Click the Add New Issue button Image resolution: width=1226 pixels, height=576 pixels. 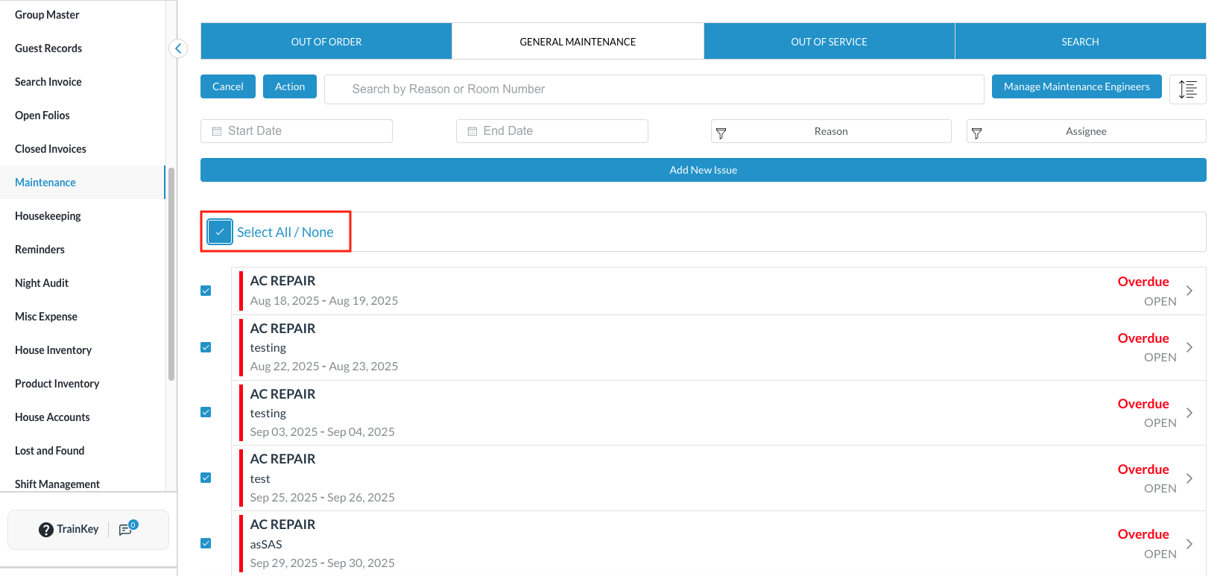[703, 170]
